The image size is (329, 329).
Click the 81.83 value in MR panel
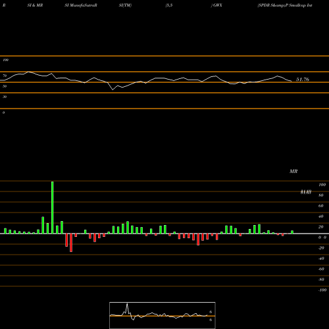pos(306,192)
